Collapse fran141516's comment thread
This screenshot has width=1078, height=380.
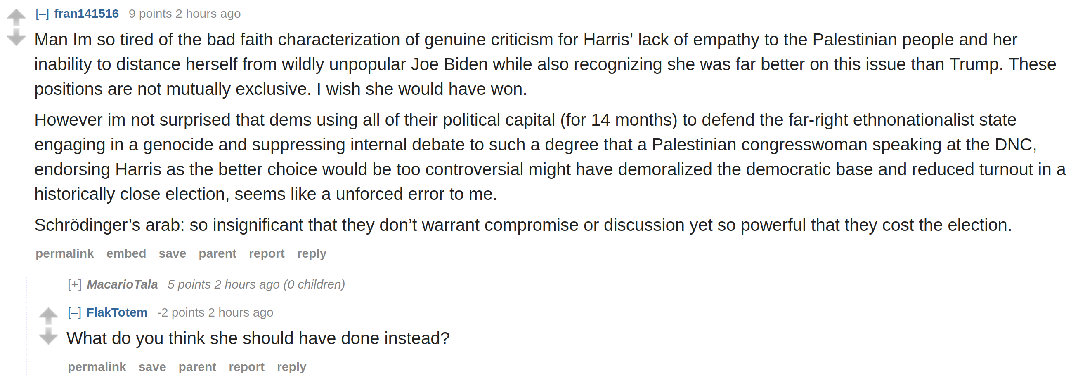(42, 14)
